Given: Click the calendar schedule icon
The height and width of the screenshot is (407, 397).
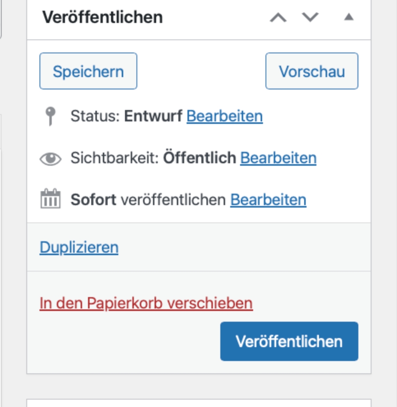Looking at the screenshot, I should point(50,200).
